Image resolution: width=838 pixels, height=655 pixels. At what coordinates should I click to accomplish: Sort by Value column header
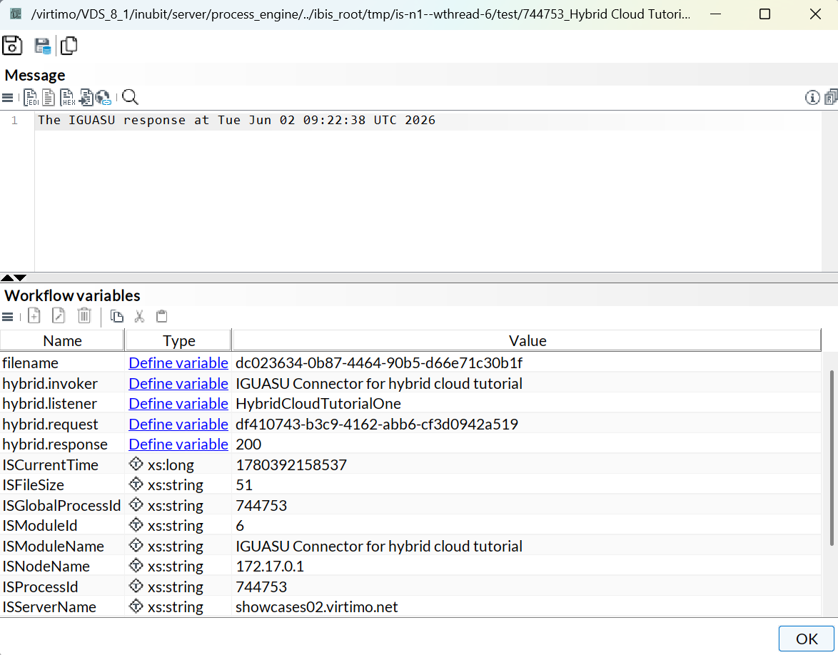[527, 340]
